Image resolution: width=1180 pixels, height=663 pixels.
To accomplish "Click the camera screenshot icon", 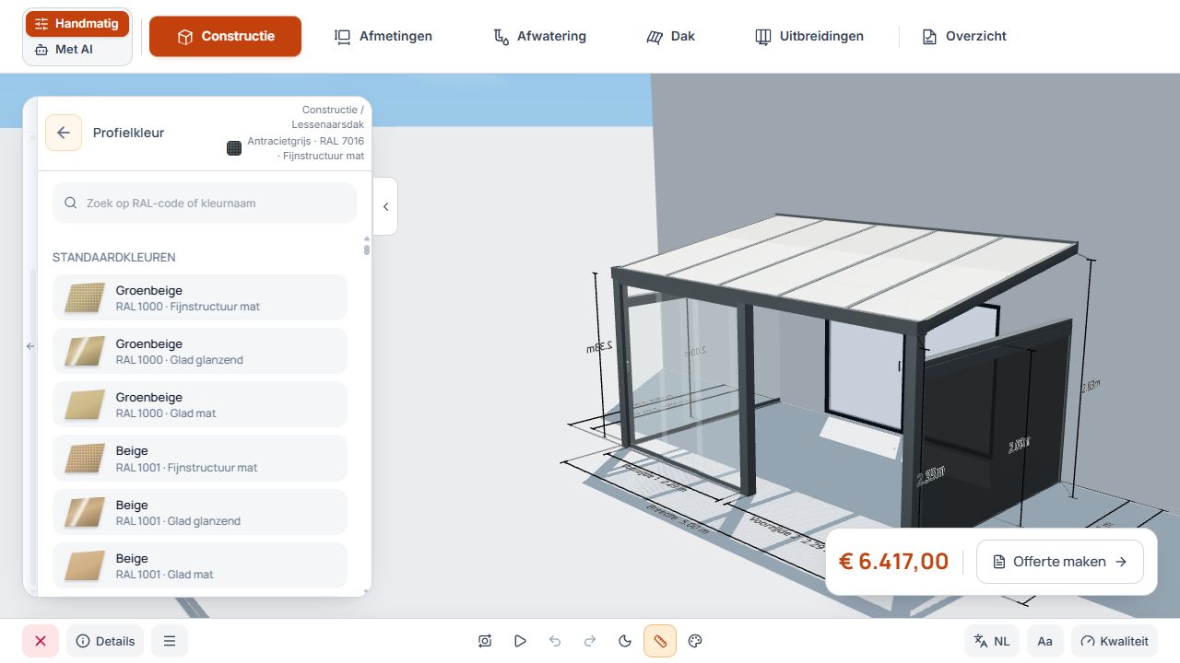I will (x=485, y=641).
